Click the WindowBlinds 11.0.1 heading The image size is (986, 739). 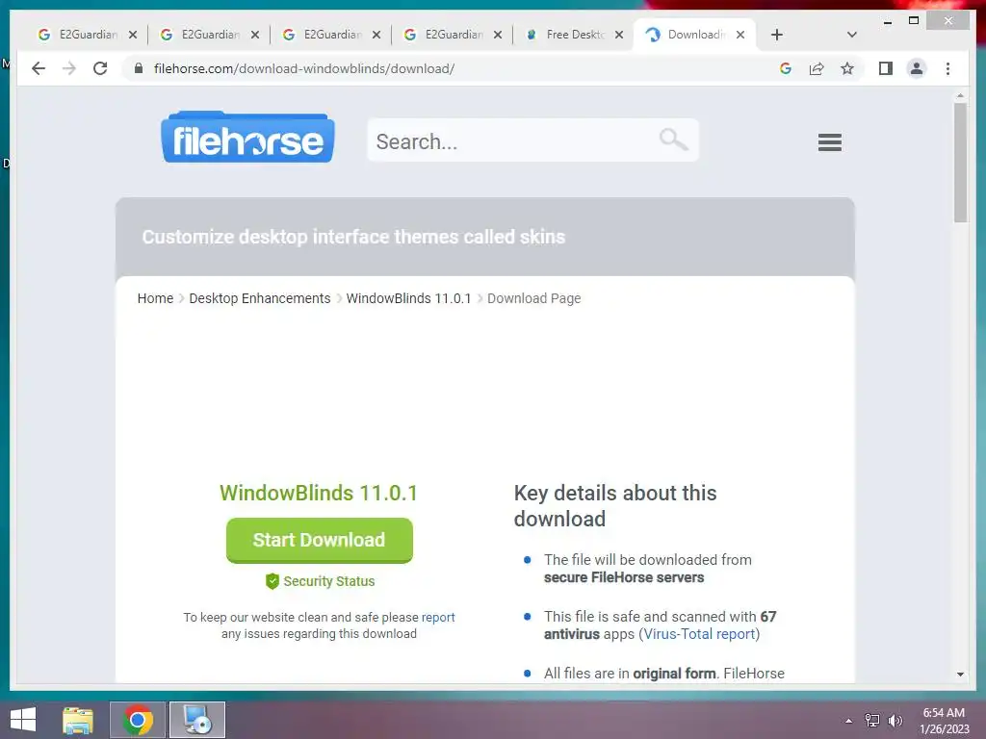319,494
